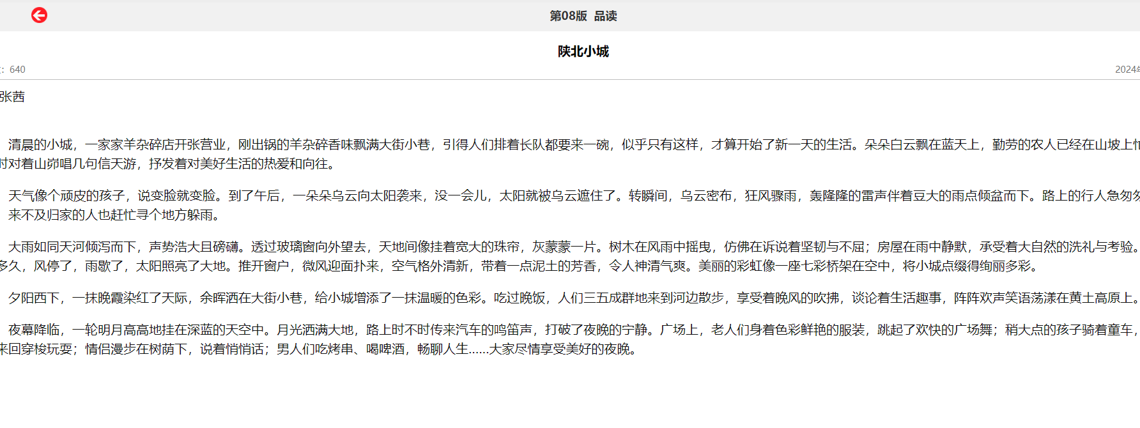Click paragraph line starting 夕阳西下
This screenshot has height=428, width=1140.
574,298
